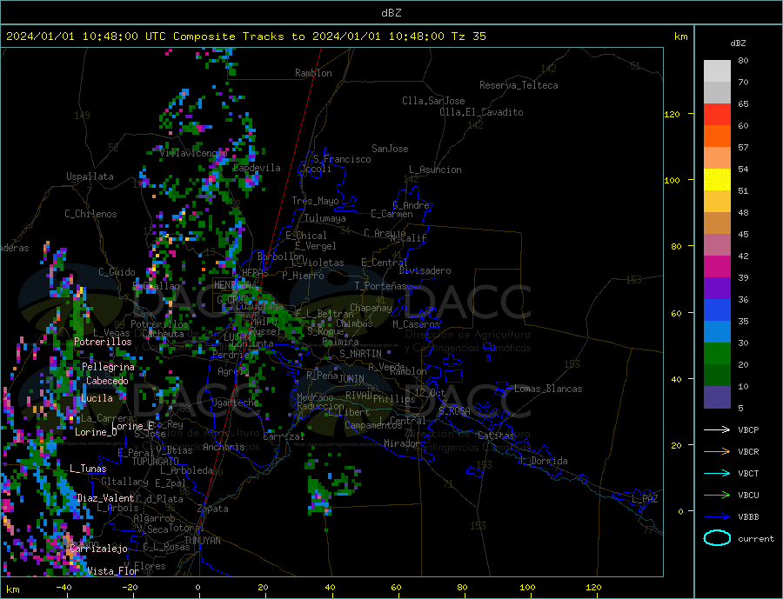Click the Campamentos label
Image resolution: width=783 pixels, height=599 pixels.
[x=373, y=425]
